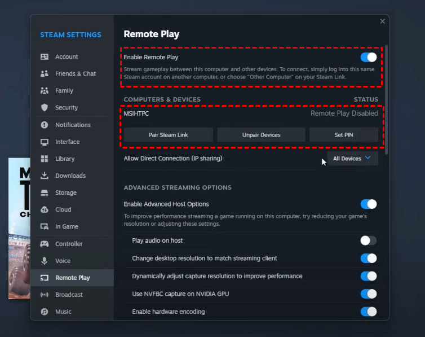Click the Interface monitor icon
The width and height of the screenshot is (425, 337).
45,142
